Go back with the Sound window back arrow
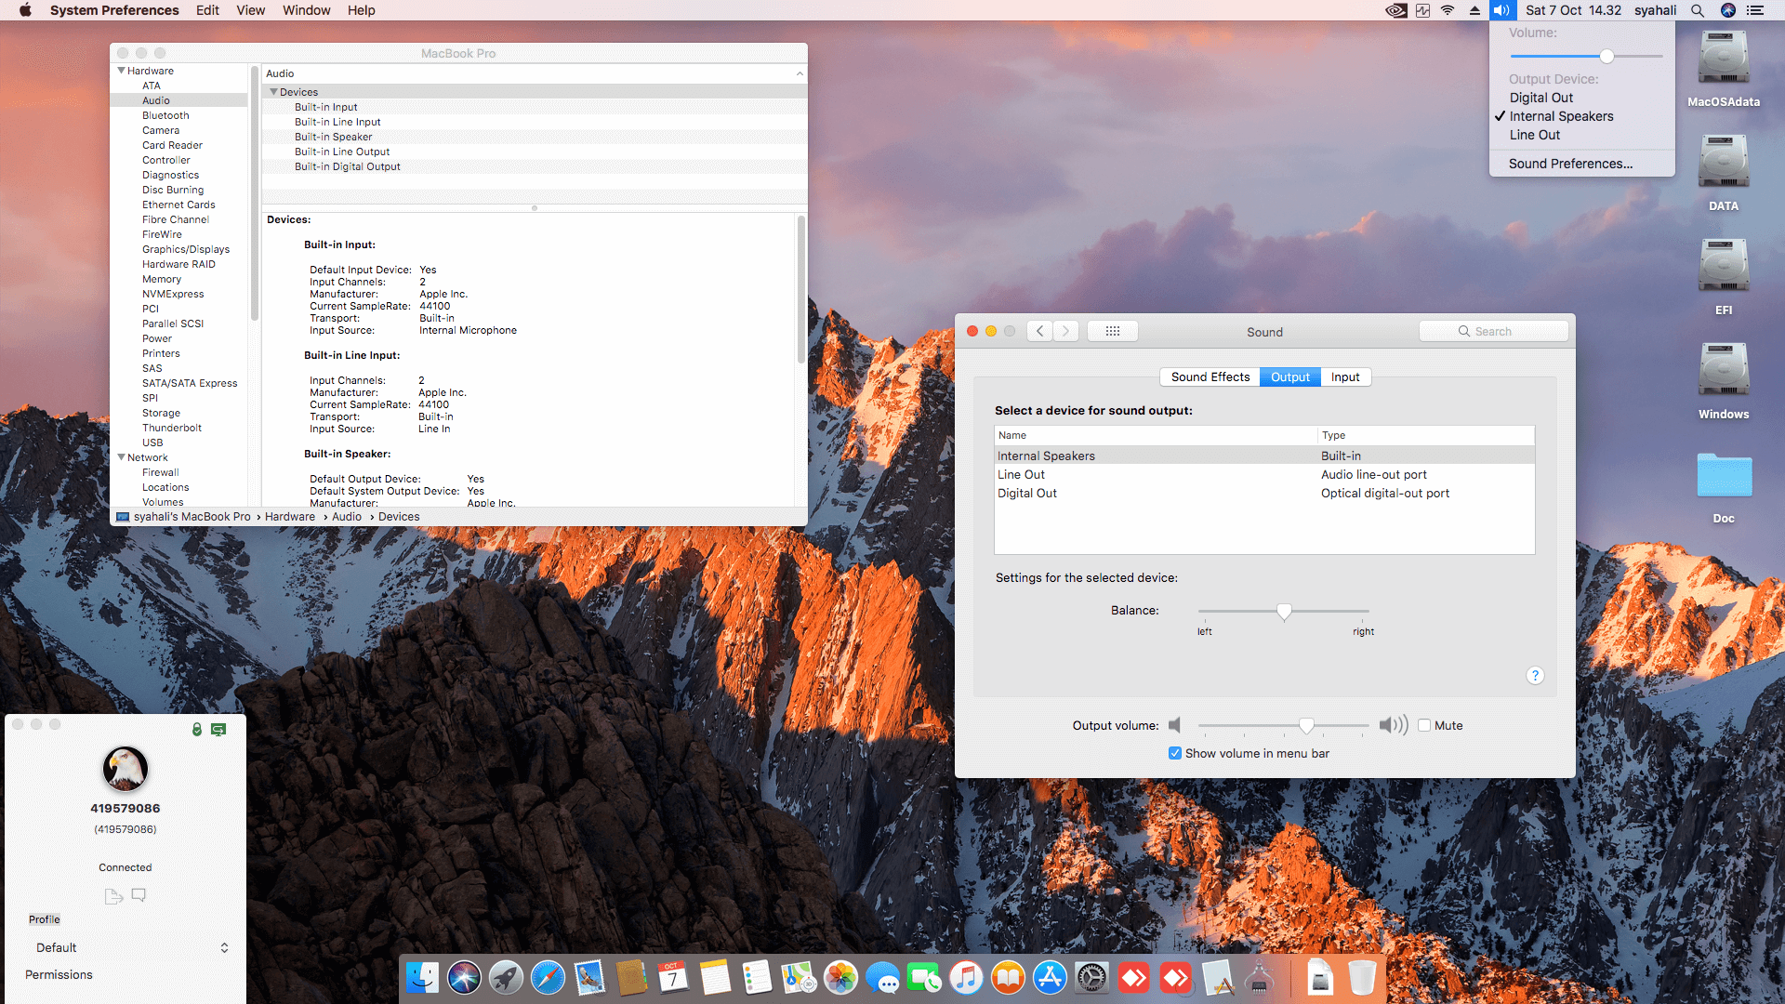The image size is (1785, 1004). [x=1040, y=331]
